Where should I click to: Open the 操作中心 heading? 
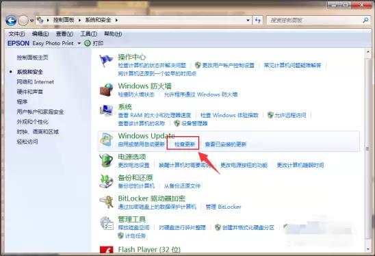[x=132, y=57]
